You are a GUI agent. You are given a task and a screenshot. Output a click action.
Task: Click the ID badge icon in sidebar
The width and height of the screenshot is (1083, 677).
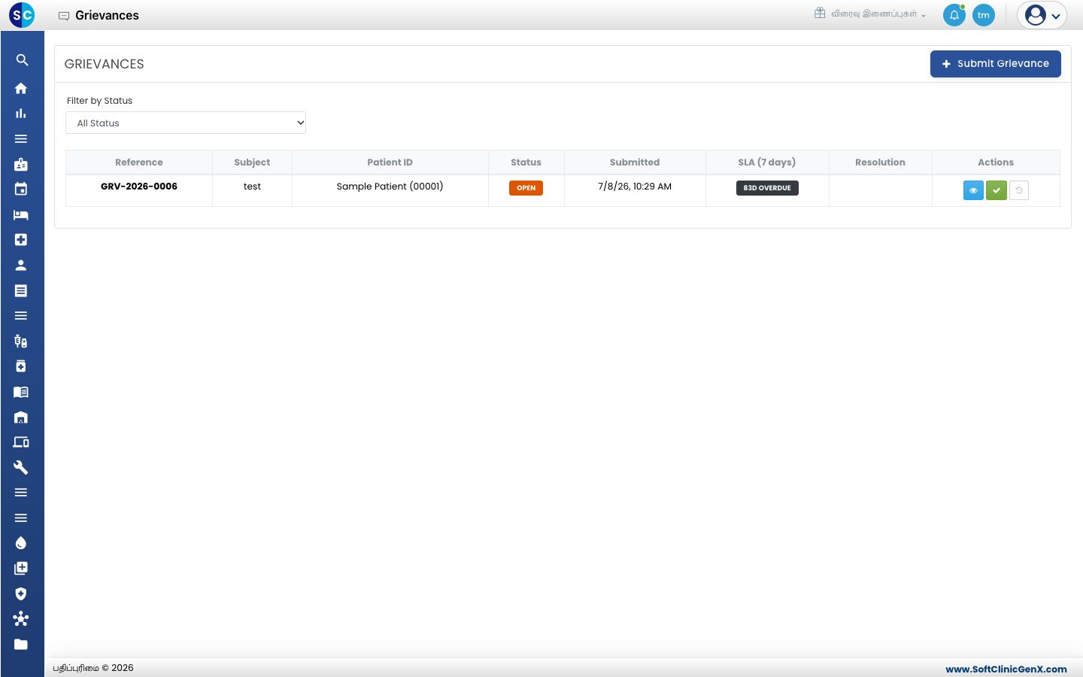(x=21, y=164)
